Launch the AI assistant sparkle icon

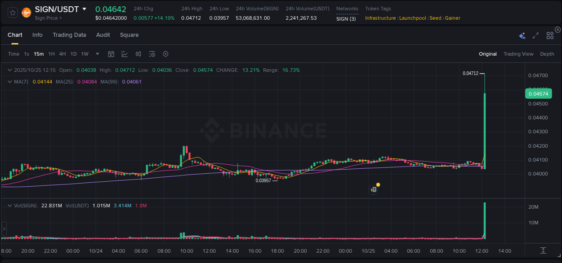tap(522, 35)
